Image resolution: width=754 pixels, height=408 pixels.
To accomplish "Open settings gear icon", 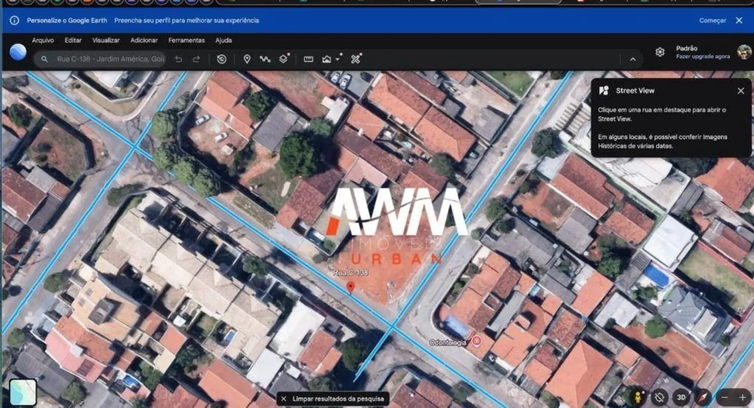I will (660, 52).
